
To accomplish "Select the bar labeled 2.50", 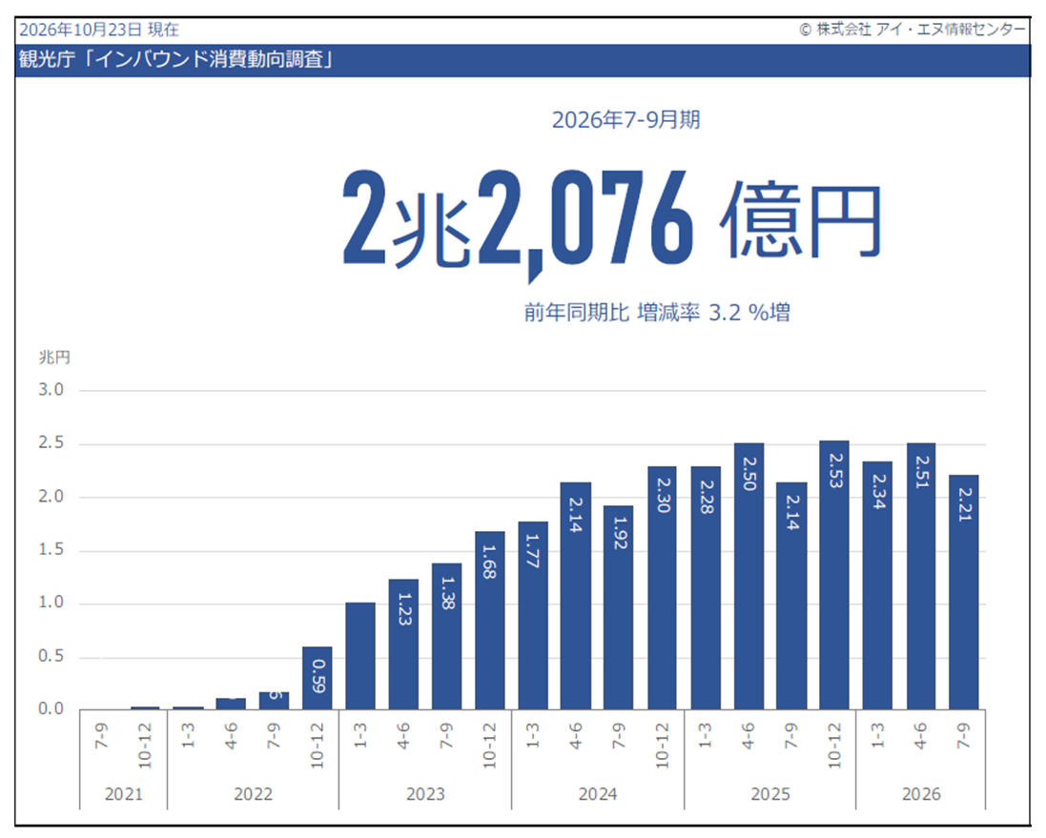I will pyautogui.click(x=749, y=577).
